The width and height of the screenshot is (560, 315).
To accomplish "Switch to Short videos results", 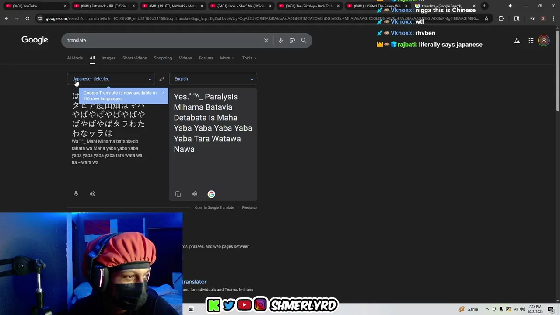I will pyautogui.click(x=135, y=58).
